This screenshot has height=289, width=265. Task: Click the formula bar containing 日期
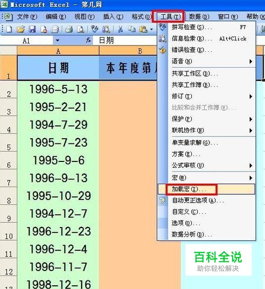(x=125, y=40)
